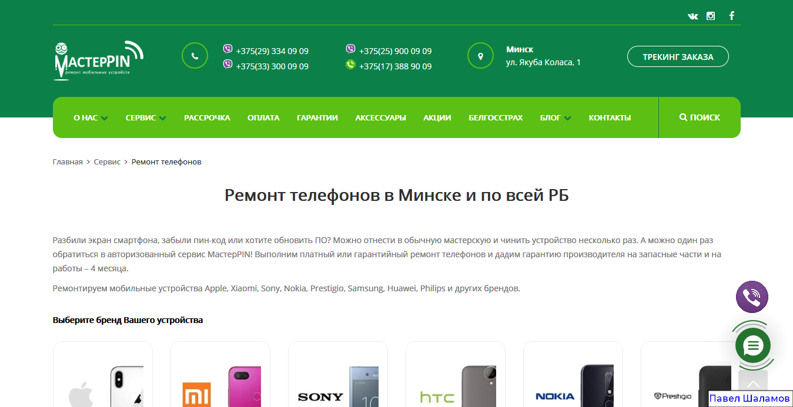
Task: Click Viber icon beside +375(33) 300 09 09
Action: pyautogui.click(x=228, y=64)
